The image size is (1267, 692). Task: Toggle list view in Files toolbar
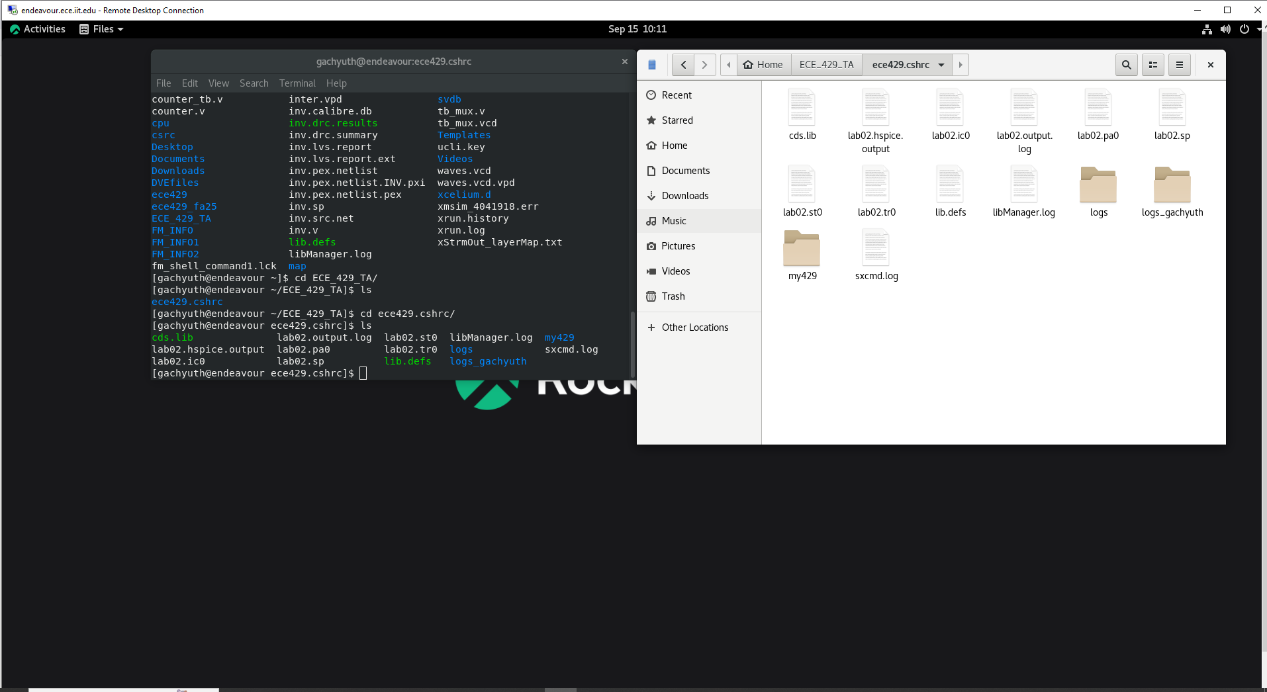click(x=1152, y=65)
